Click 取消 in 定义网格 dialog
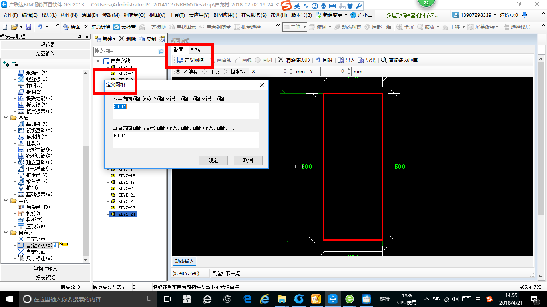 248,160
